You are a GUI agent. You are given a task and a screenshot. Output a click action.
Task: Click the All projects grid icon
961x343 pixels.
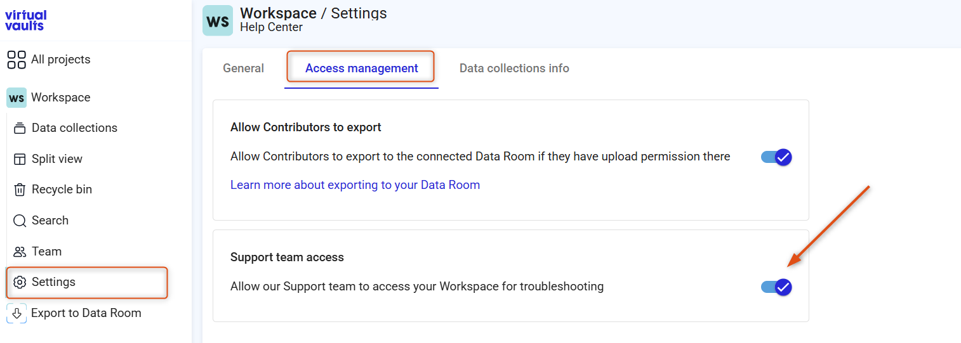[17, 60]
